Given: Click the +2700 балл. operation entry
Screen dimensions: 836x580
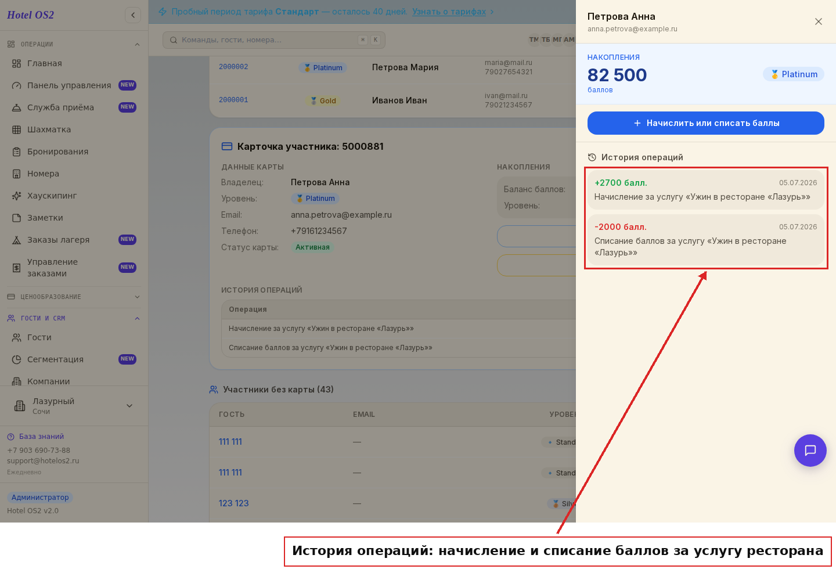Looking at the screenshot, I should (706, 190).
